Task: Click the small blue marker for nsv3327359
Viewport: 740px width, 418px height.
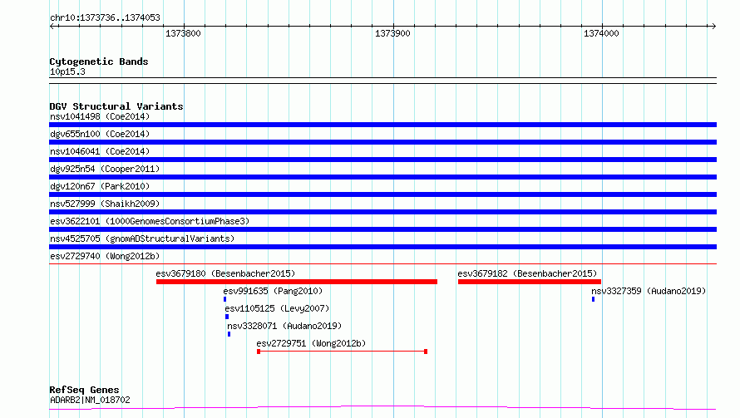Action: (593, 299)
